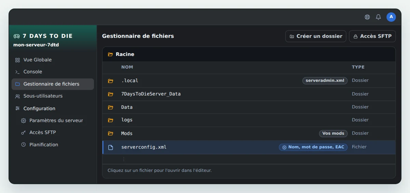
Task: Open the user avatar A menu
Action: (391, 17)
